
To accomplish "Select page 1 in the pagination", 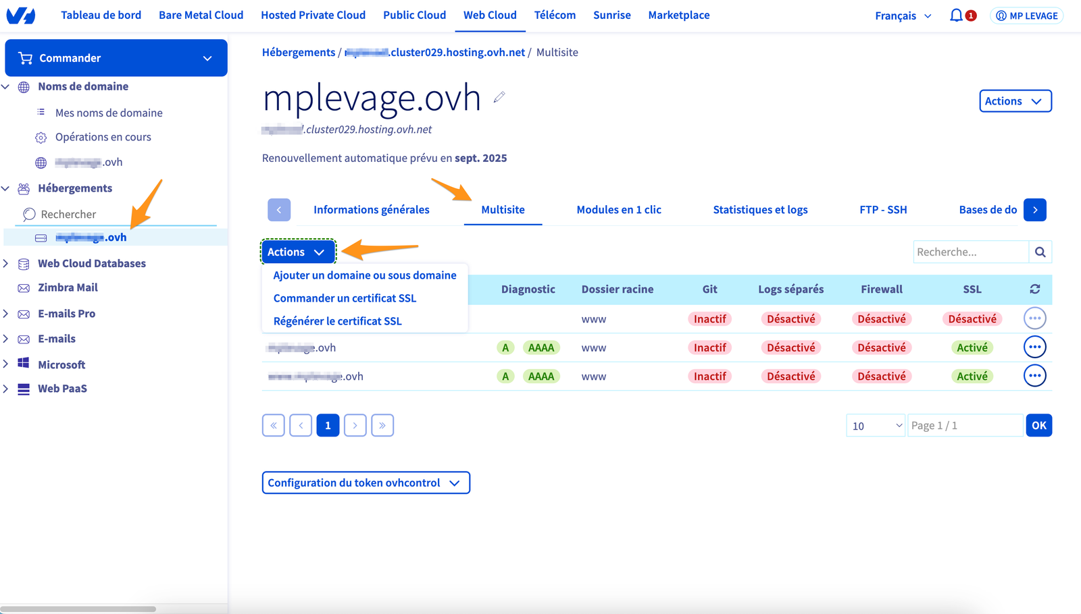I will click(x=328, y=425).
